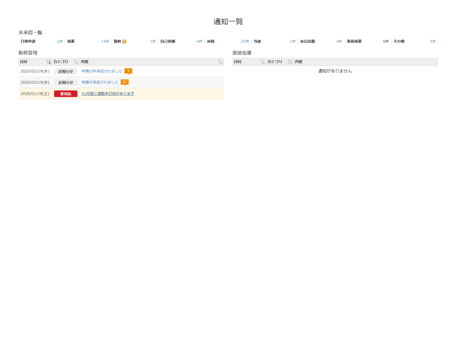
Task: Open the 1件 pending 打刻申請 count
Action: click(x=59, y=42)
